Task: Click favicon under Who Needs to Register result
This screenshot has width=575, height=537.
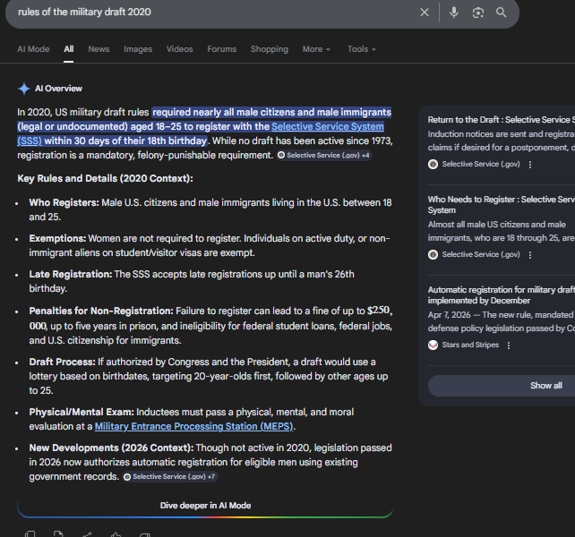Action: pos(433,254)
